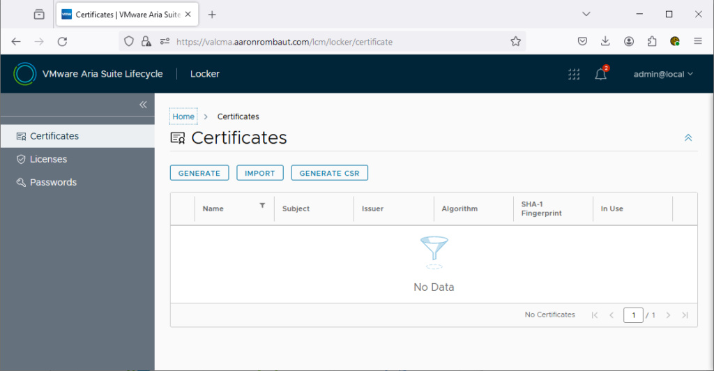The width and height of the screenshot is (714, 371).
Task: Select Passwords in the sidebar
Action: pos(53,182)
